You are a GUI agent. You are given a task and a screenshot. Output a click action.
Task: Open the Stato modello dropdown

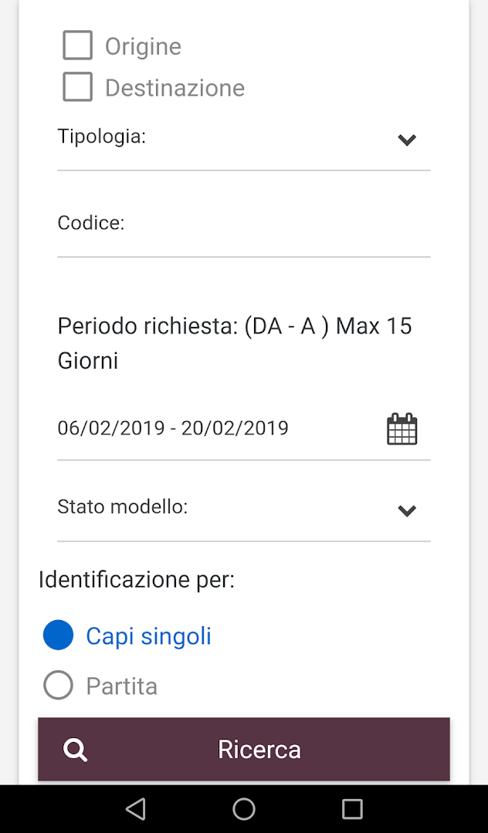tap(407, 511)
